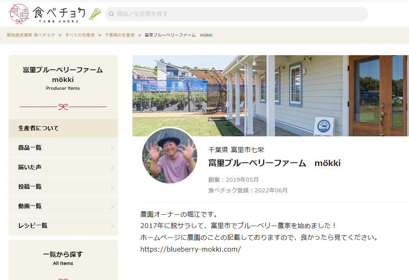The image size is (409, 280).
Task: Open 動画一覧 in the sidebar menu
Action: (x=30, y=206)
